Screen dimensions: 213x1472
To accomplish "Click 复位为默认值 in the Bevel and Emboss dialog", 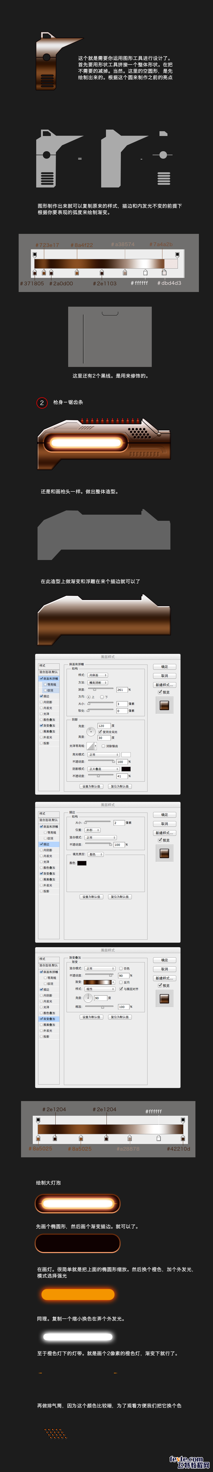I will pos(120,786).
